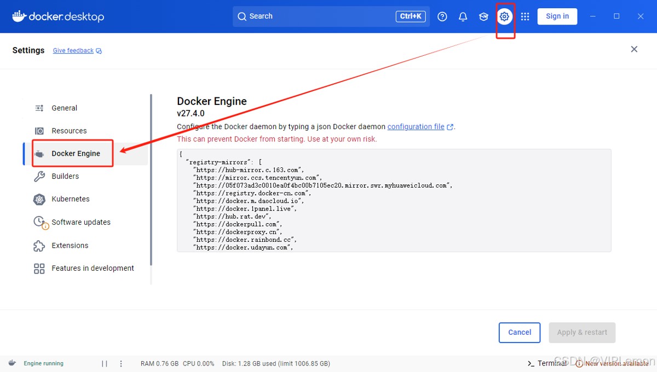The width and height of the screenshot is (657, 372).
Task: Click the help question mark icon
Action: click(442, 16)
